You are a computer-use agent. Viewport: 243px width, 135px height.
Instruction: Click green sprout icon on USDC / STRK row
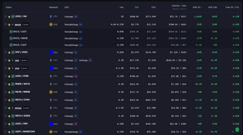click(9, 76)
